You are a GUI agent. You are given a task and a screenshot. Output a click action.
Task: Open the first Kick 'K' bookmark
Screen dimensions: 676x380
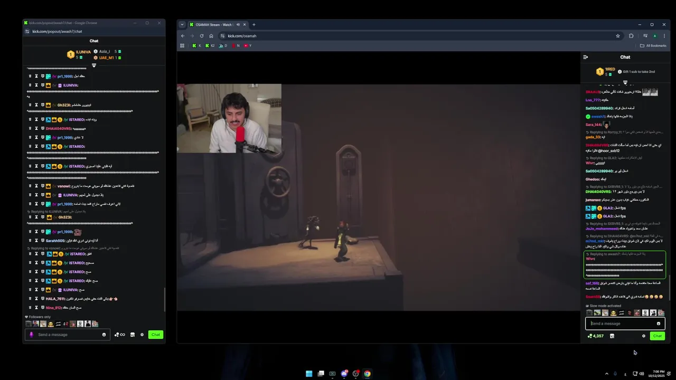tap(196, 46)
